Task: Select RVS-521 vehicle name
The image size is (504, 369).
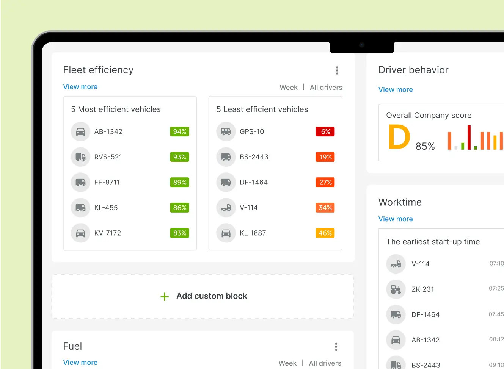Action: coord(108,157)
